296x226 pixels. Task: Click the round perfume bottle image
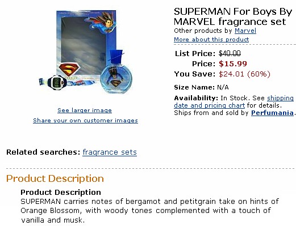tap(116, 75)
